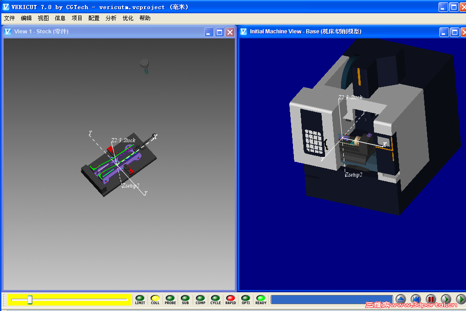The image size is (466, 311).
Task: Open the 信息 menu
Action: (60, 18)
